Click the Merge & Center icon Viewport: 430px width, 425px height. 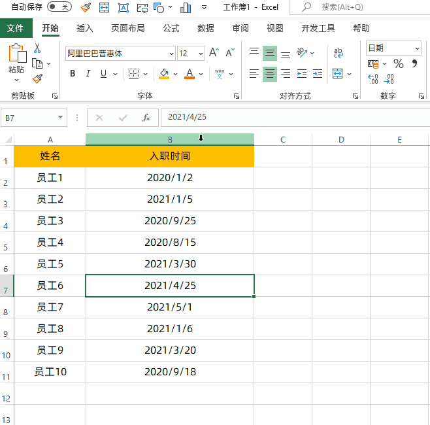pos(337,74)
